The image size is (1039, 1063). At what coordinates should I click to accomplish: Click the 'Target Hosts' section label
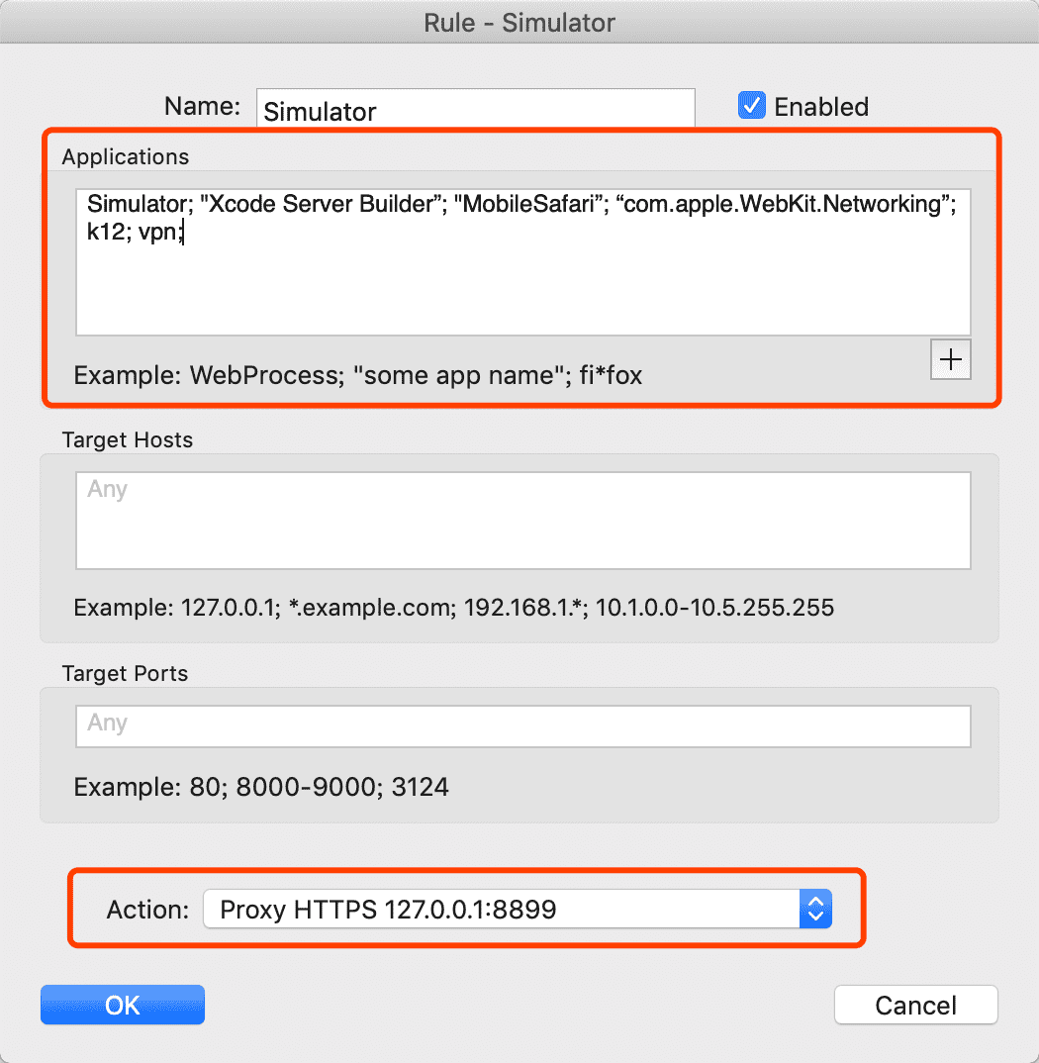[128, 439]
